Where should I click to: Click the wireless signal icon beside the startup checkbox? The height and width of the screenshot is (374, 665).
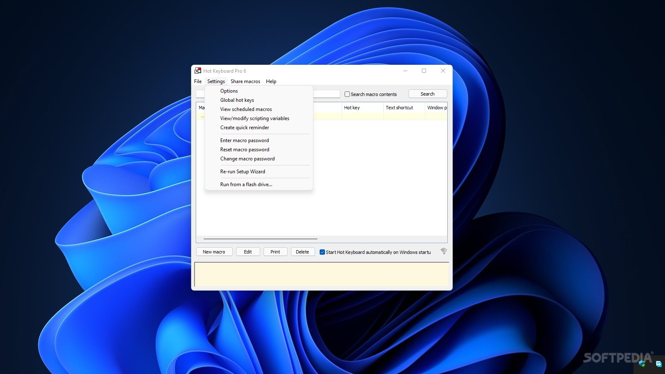[x=444, y=251]
